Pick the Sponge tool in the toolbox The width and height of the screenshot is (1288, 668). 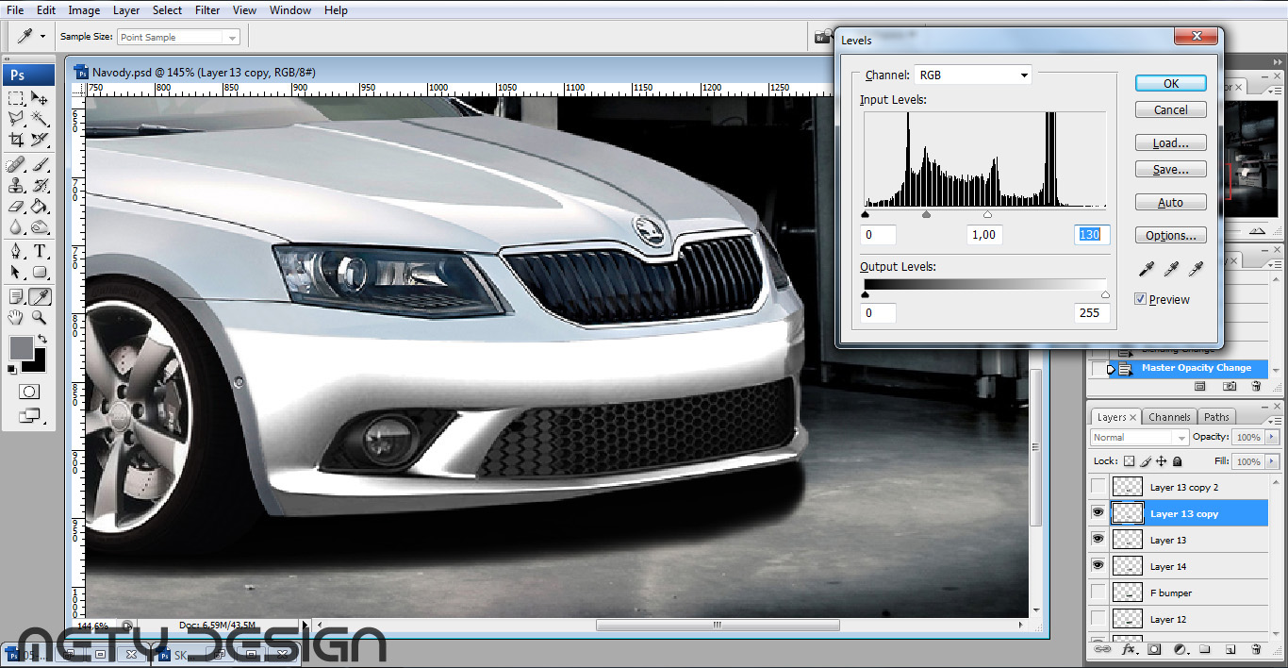40,227
